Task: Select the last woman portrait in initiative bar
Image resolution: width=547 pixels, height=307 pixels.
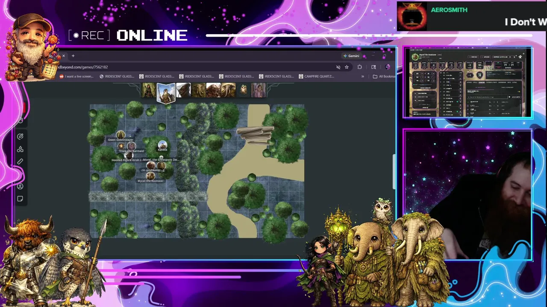Action: click(259, 90)
